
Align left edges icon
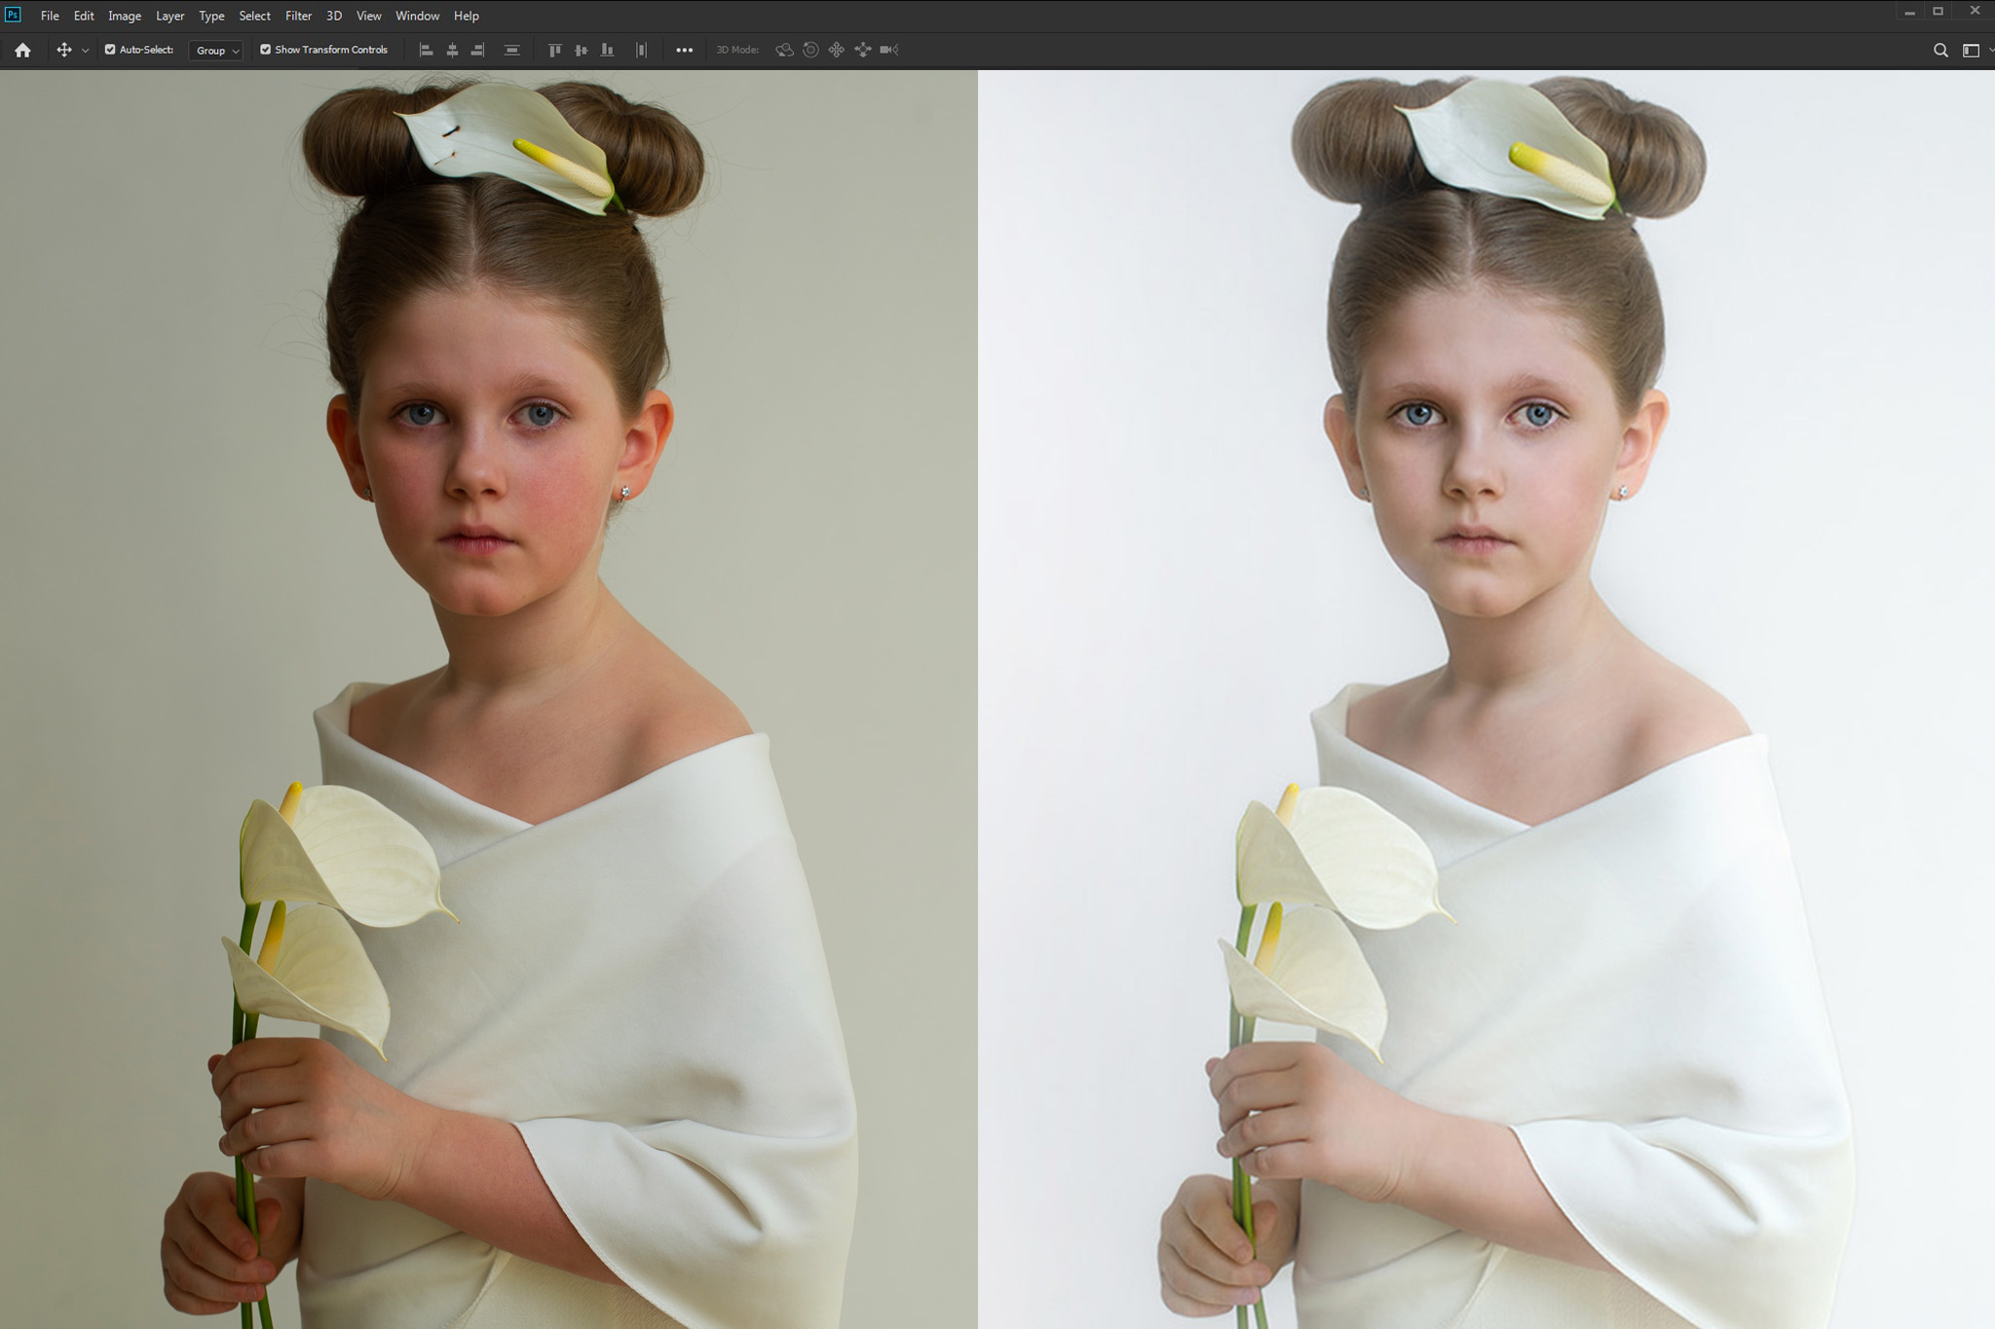pyautogui.click(x=426, y=50)
